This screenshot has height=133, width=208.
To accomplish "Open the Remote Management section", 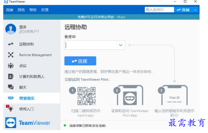I will [x=32, y=55].
